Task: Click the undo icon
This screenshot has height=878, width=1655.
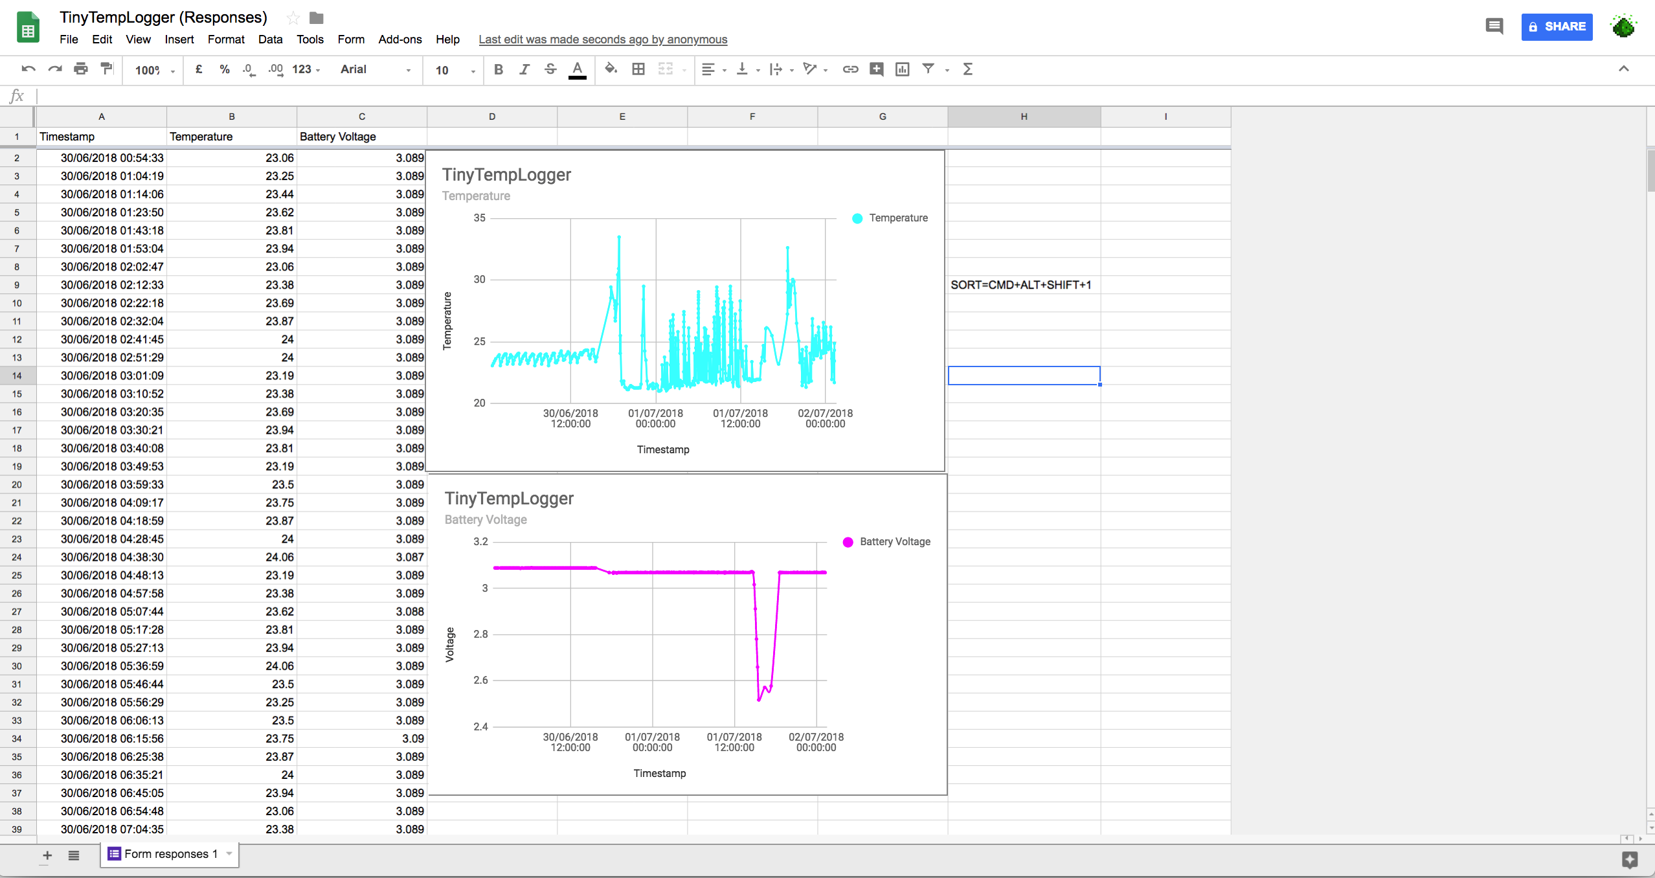Action: coord(28,69)
